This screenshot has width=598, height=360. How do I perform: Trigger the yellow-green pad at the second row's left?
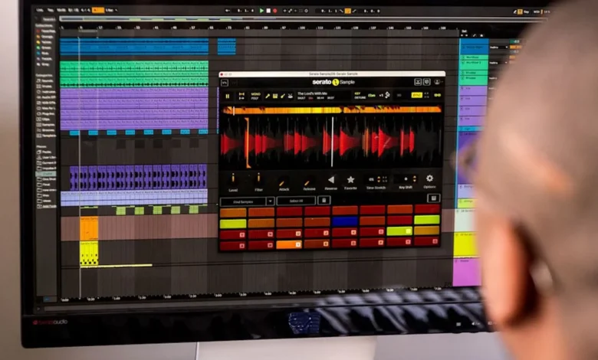tap(233, 224)
